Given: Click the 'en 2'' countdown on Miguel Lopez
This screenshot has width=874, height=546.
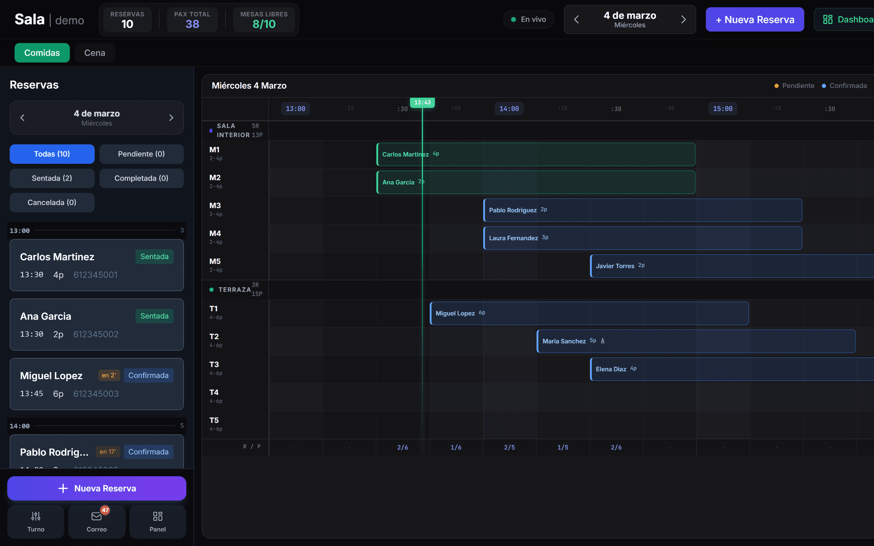Looking at the screenshot, I should (x=109, y=375).
